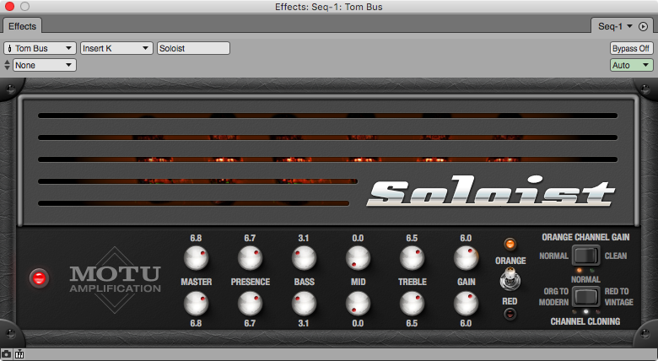The image size is (658, 361).
Task: Click the MIDI keyboard icon in bottom bar
Action: 19,354
